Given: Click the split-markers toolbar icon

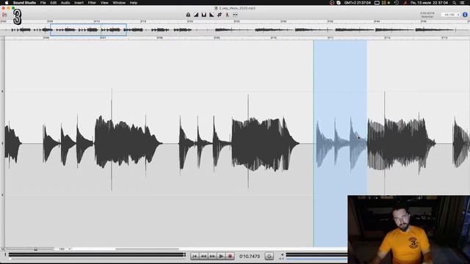Looking at the screenshot, I should tap(235, 15).
